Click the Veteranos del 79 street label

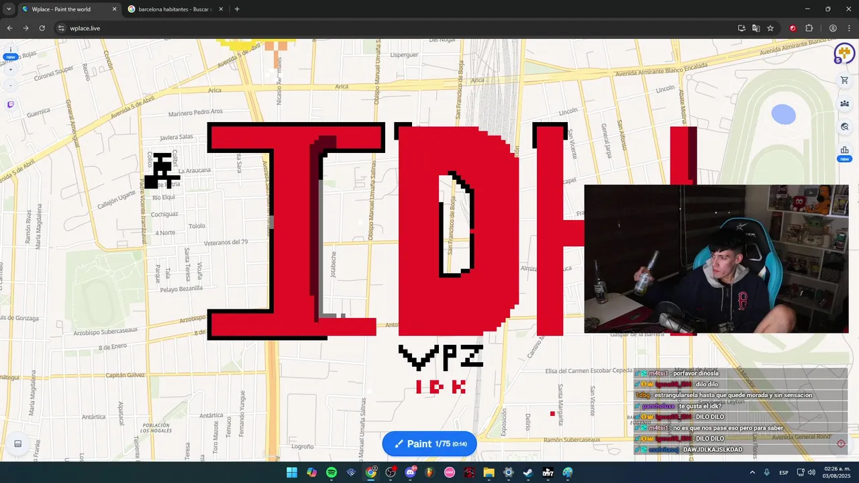[225, 242]
